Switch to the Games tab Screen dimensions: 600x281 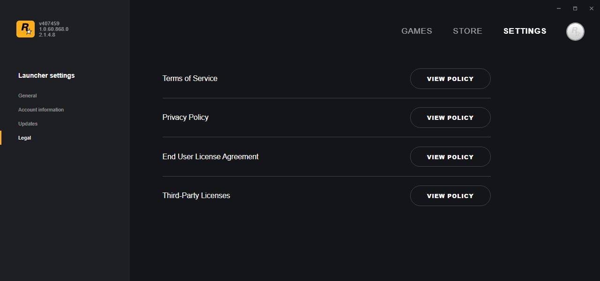coord(417,31)
